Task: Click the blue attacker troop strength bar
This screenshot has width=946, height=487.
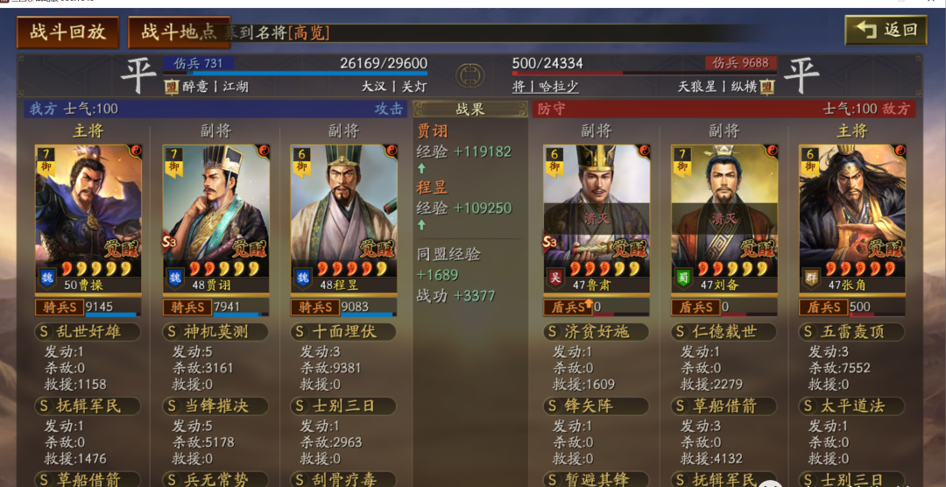Action: (x=295, y=74)
